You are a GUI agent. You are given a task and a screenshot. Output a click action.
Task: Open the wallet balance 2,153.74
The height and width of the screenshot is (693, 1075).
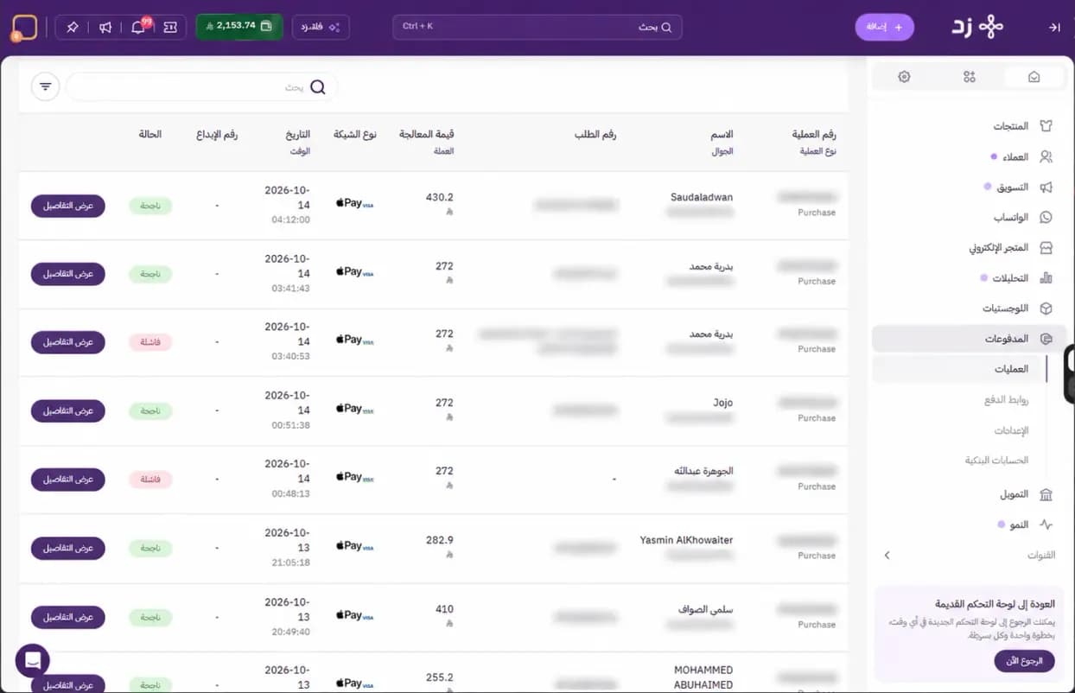pos(239,27)
